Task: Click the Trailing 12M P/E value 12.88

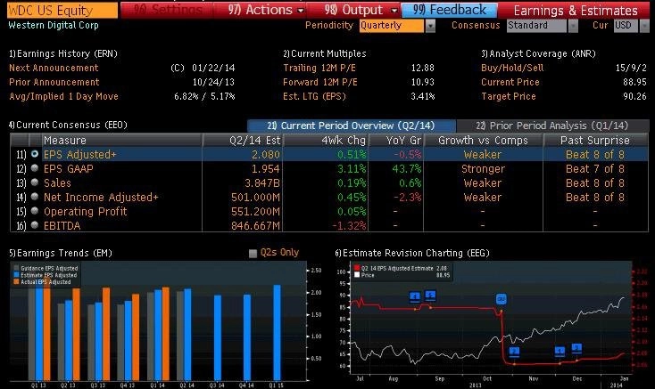Action: [423, 68]
